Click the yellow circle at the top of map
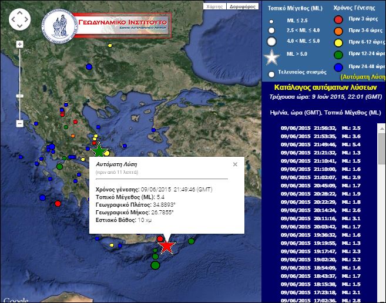386x303 pixels. 110,46
